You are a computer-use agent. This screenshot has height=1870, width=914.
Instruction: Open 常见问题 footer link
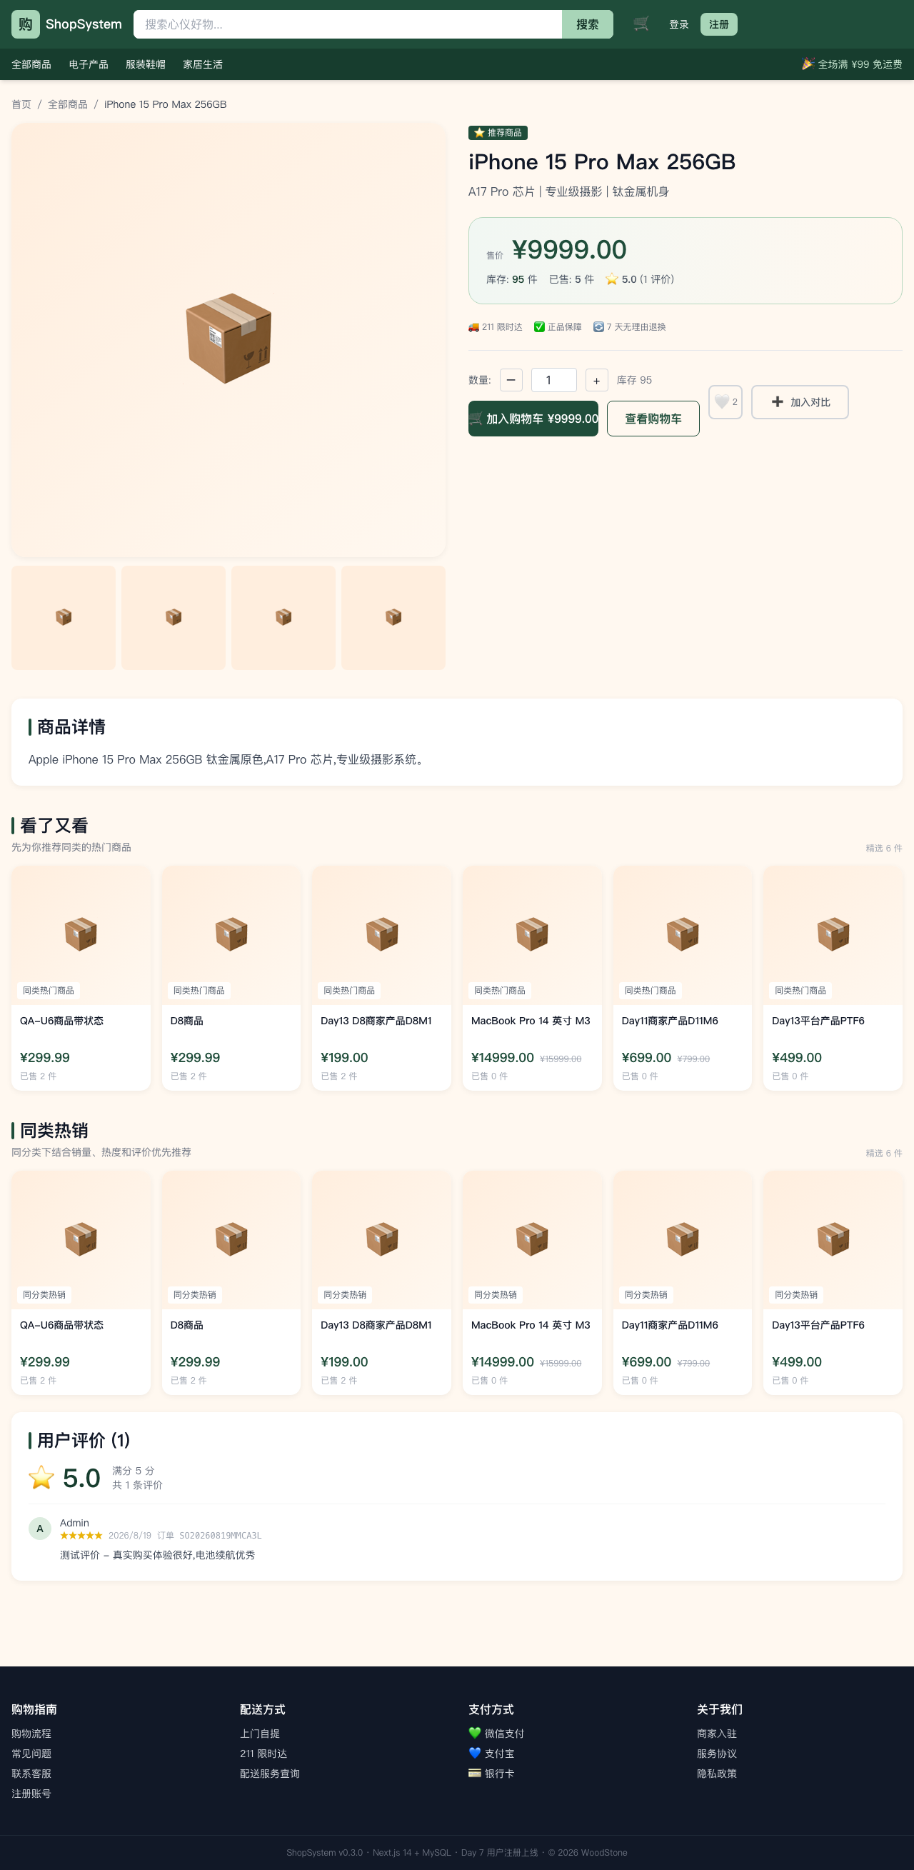pos(31,1753)
